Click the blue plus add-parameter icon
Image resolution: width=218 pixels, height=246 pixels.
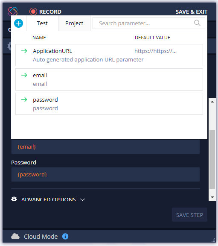click(x=18, y=23)
